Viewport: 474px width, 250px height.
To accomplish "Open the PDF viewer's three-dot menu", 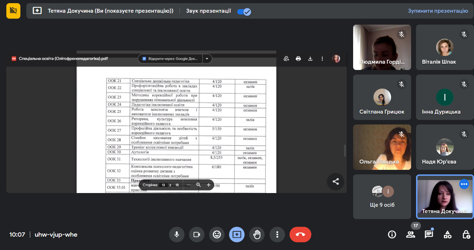I will pyautogui.click(x=322, y=59).
